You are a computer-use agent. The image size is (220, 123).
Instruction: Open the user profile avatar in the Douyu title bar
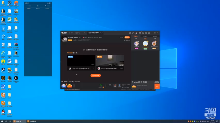[136, 33]
